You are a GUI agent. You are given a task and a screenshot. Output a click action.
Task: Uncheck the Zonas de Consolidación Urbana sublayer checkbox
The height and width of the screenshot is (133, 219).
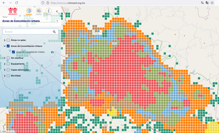13,52
